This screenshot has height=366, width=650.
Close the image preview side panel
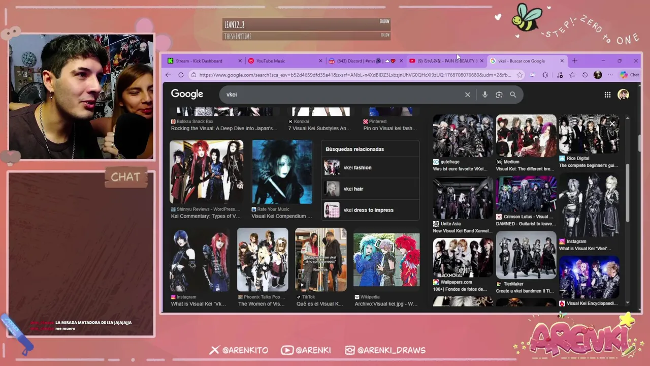coord(612,124)
